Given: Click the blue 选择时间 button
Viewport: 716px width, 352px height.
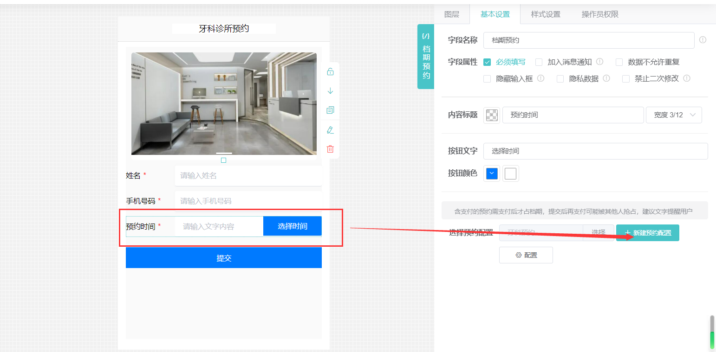Looking at the screenshot, I should 293,226.
